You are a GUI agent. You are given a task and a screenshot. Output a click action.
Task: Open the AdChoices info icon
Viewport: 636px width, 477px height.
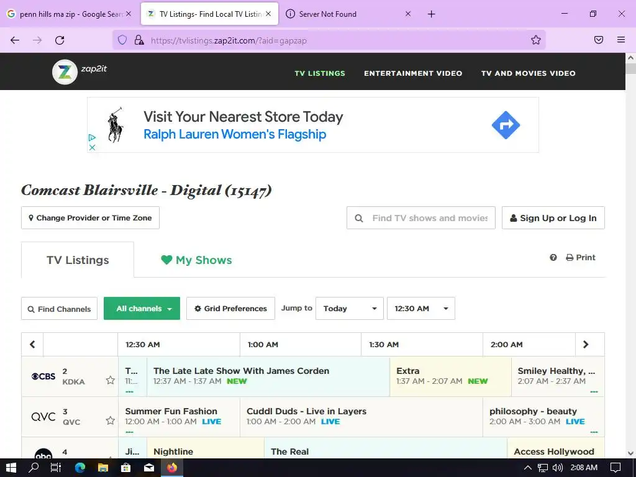click(92, 138)
